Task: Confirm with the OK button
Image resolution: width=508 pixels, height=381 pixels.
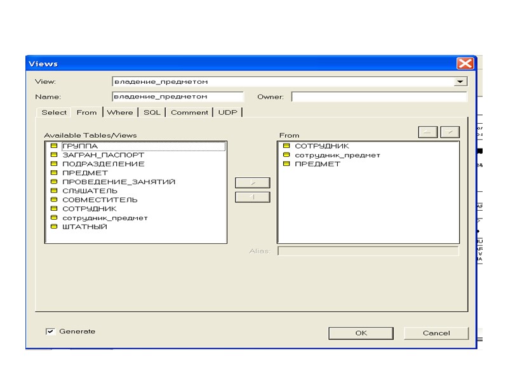Action: click(361, 333)
